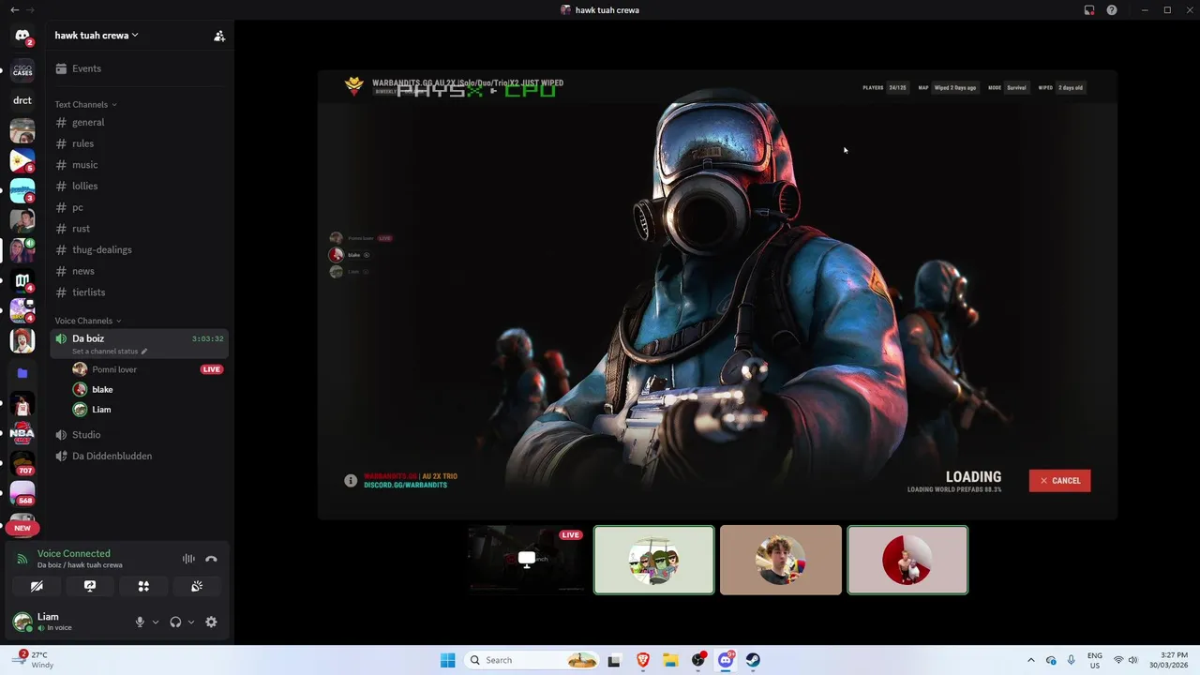Open the pc text channel
1200x675 pixels.
coord(139,207)
